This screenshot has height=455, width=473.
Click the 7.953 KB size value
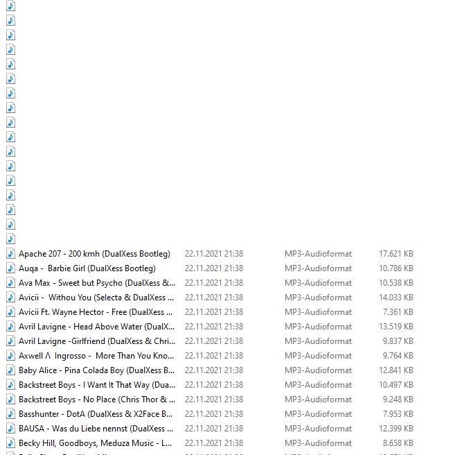pos(398,414)
